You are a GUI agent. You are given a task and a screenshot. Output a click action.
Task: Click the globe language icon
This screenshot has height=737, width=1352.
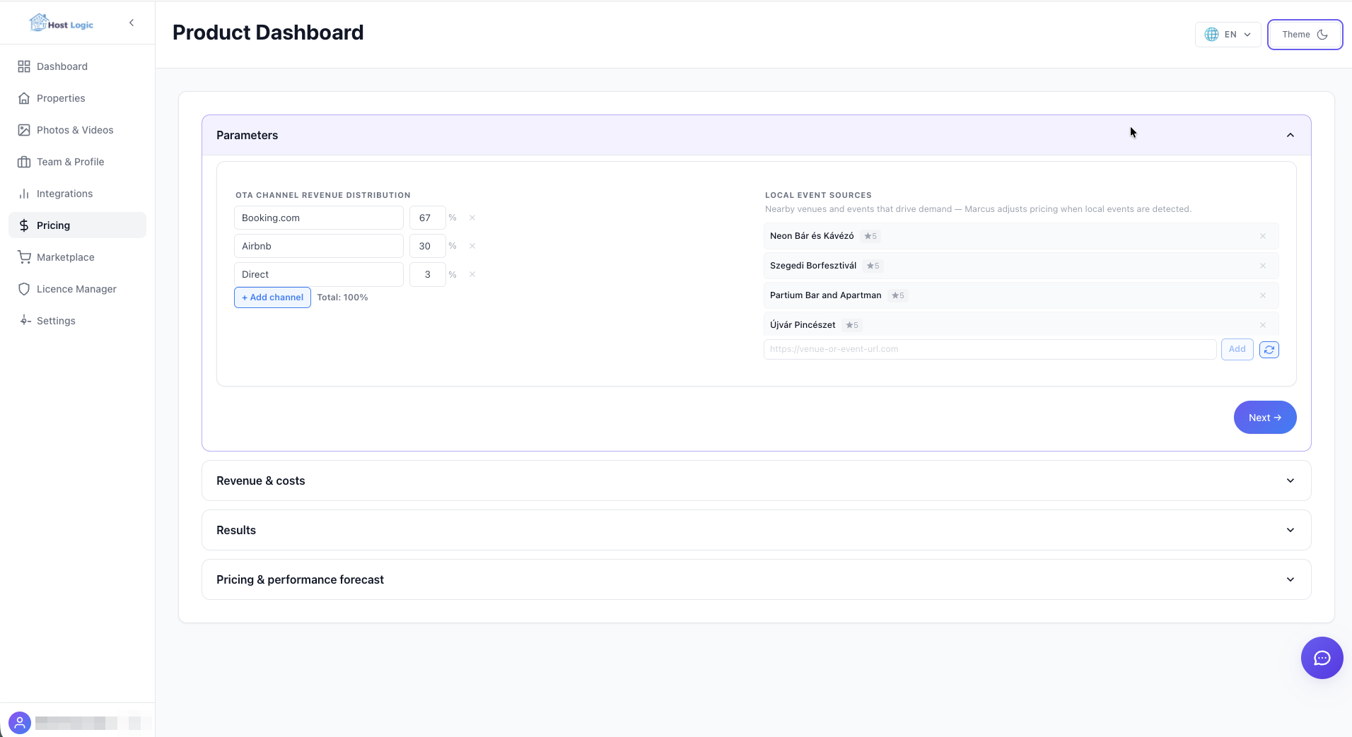pyautogui.click(x=1211, y=35)
